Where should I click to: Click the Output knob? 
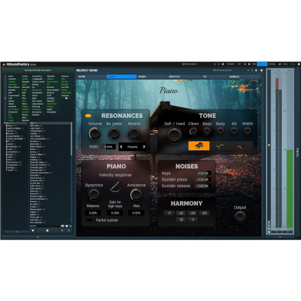(x=240, y=217)
